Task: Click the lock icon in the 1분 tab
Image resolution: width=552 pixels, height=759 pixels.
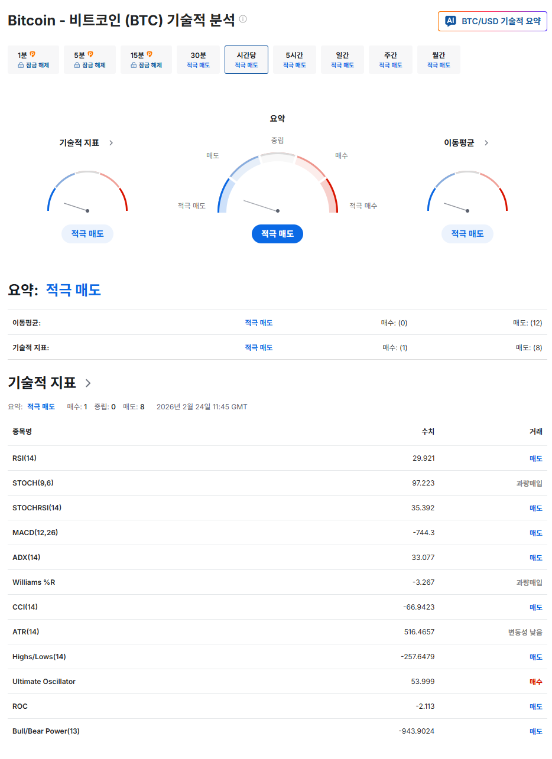Action: 21,66
